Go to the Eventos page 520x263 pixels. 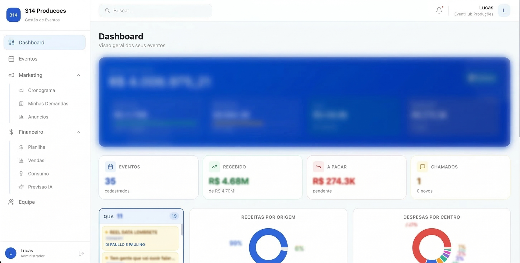[x=28, y=59]
